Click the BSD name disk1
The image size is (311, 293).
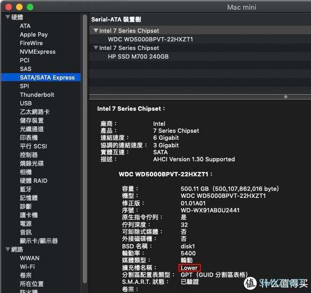pos(188,246)
